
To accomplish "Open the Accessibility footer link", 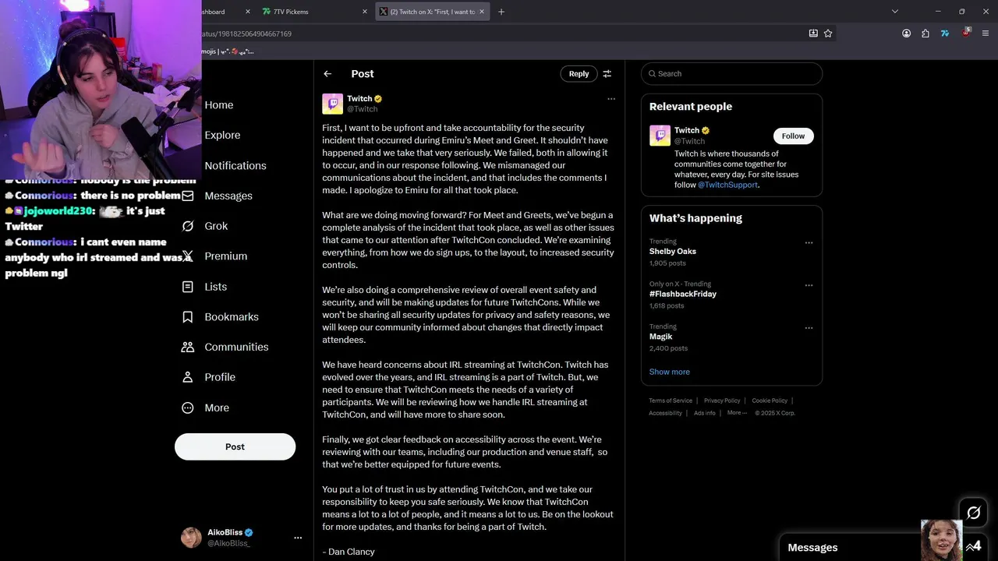I will pos(665,413).
